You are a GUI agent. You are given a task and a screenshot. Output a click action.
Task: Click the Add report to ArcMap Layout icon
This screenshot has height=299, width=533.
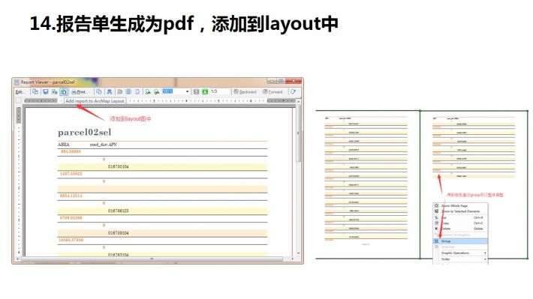click(x=64, y=92)
